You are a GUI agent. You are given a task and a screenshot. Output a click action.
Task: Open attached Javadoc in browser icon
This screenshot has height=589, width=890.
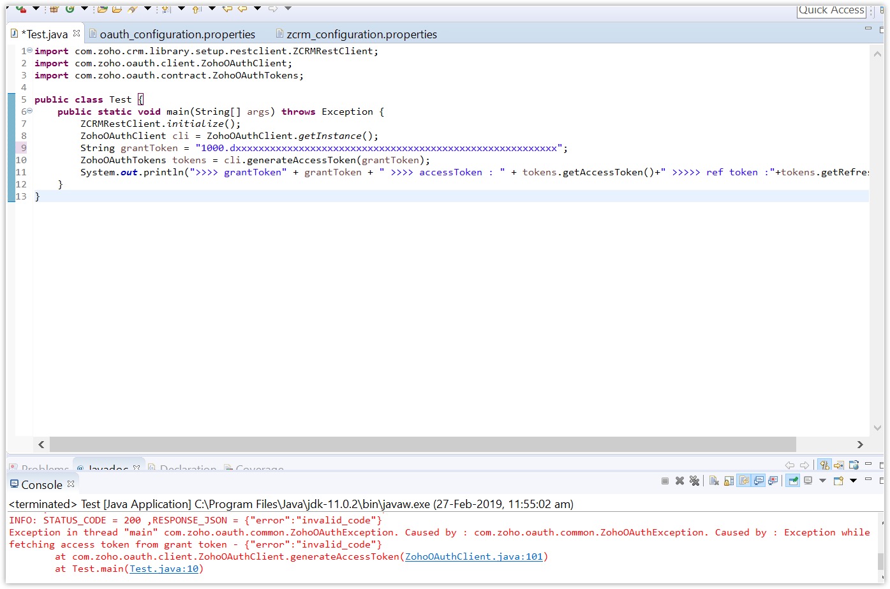point(854,465)
